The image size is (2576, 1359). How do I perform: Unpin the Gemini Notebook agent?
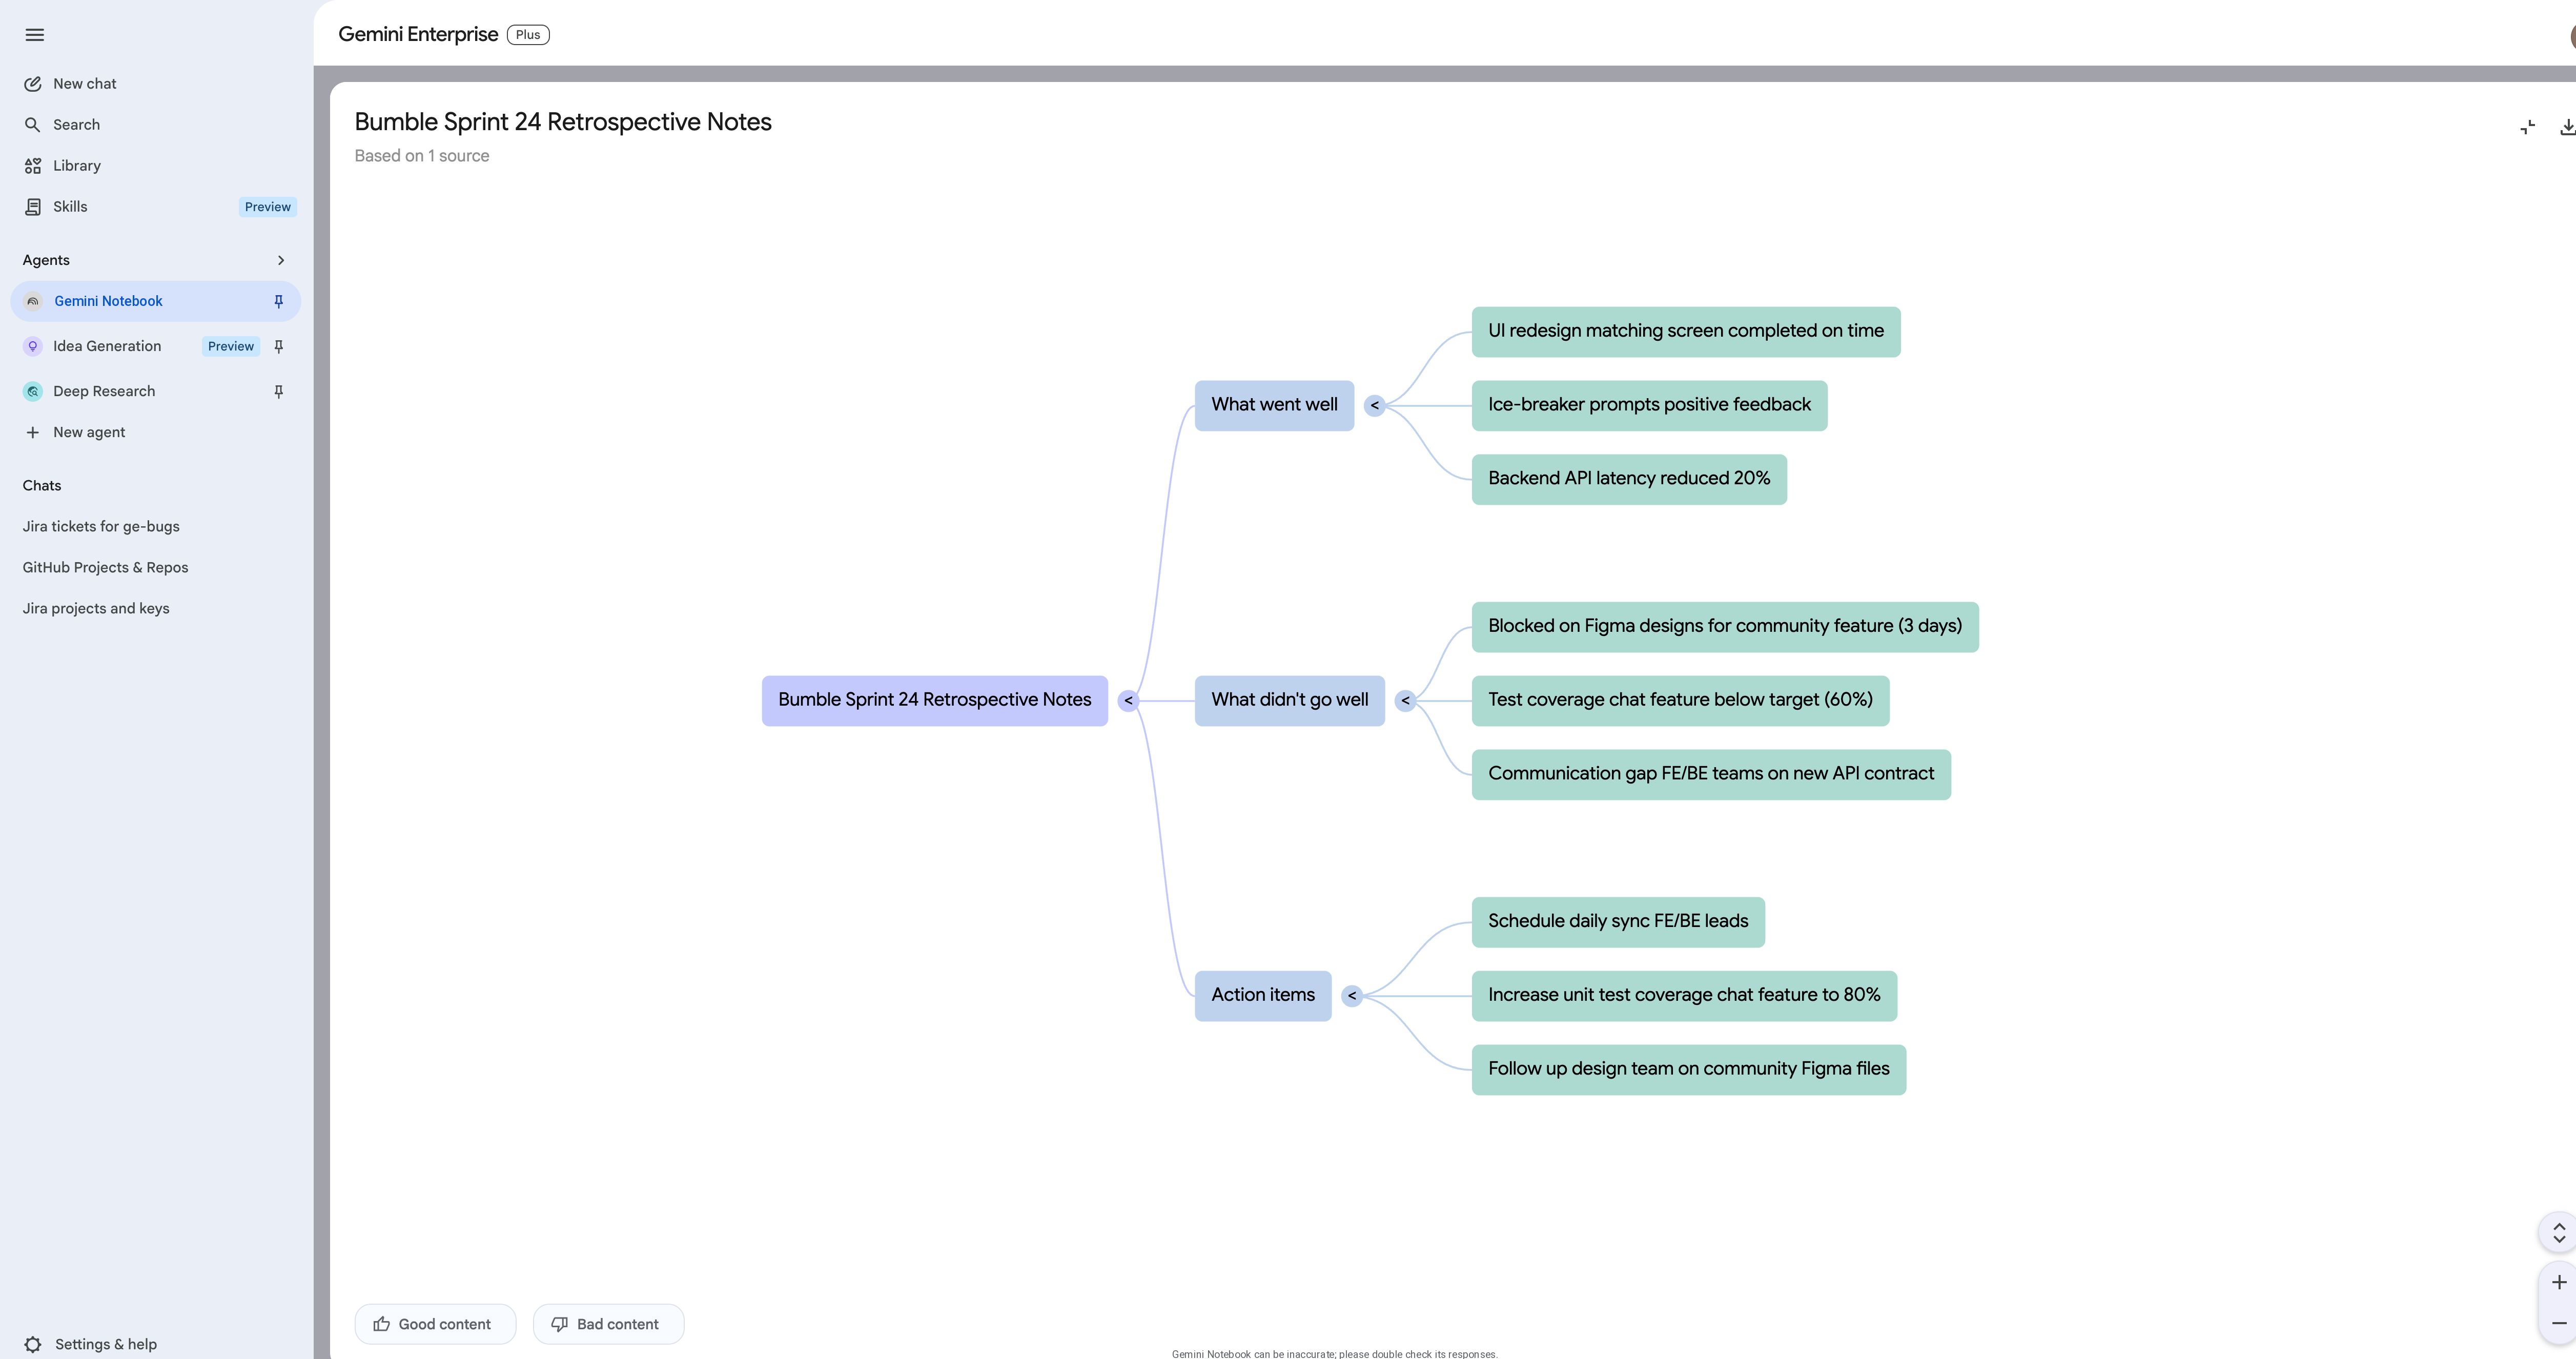tap(279, 301)
